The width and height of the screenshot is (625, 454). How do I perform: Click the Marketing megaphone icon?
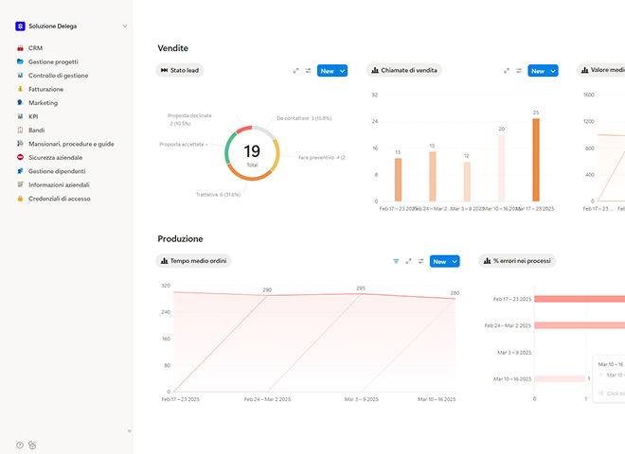point(20,102)
